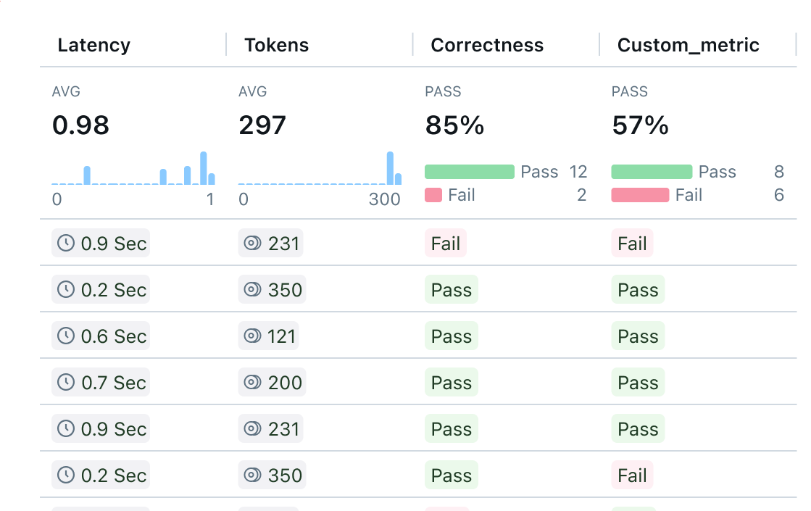Select the clock icon on the 0.2 Sec row
This screenshot has height=511, width=811.
[x=65, y=289]
